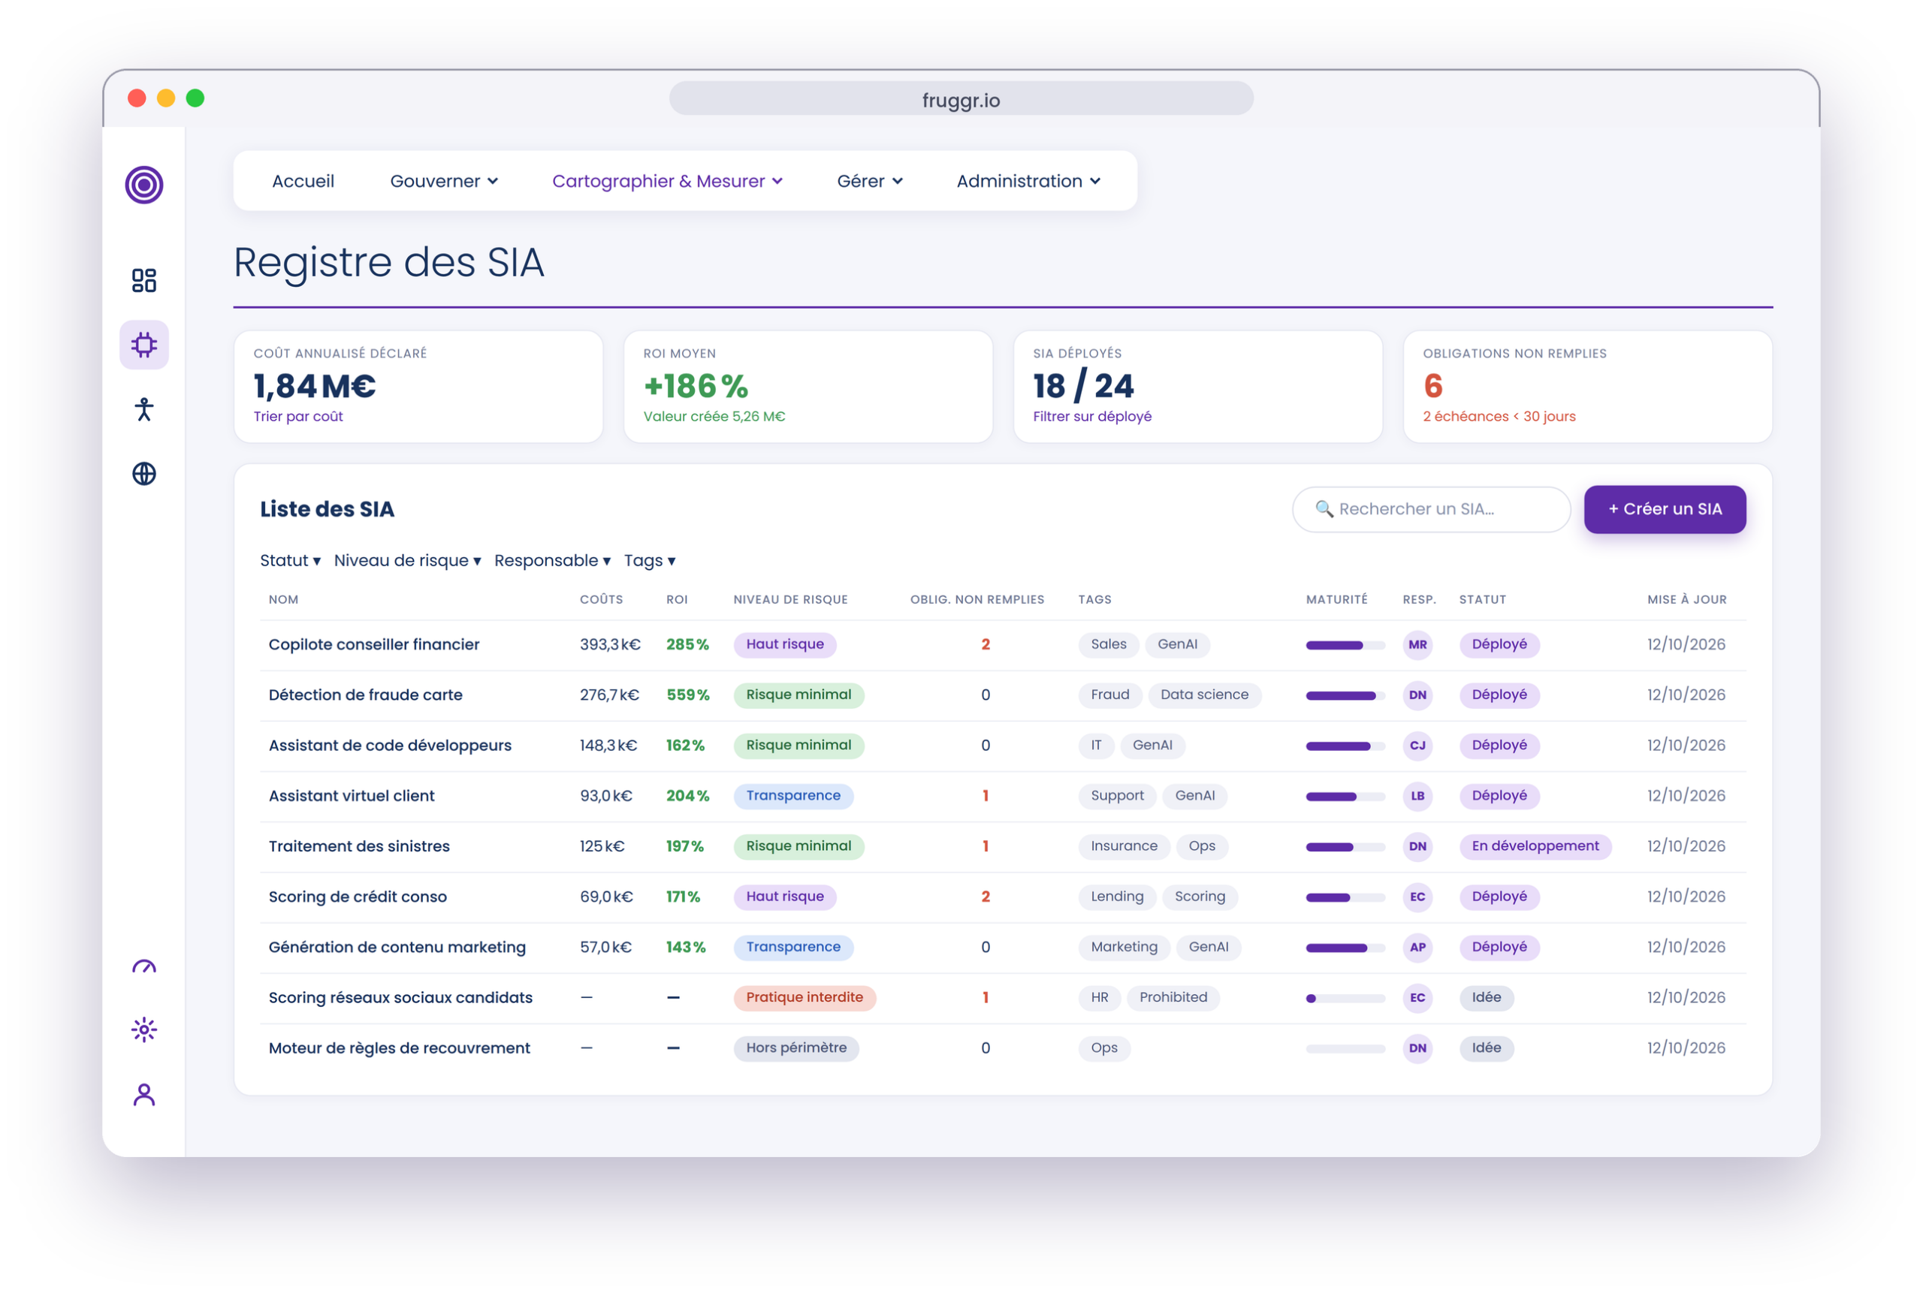This screenshot has width=1923, height=1293.
Task: Click the 393,3 k€ cost value
Action: click(610, 645)
